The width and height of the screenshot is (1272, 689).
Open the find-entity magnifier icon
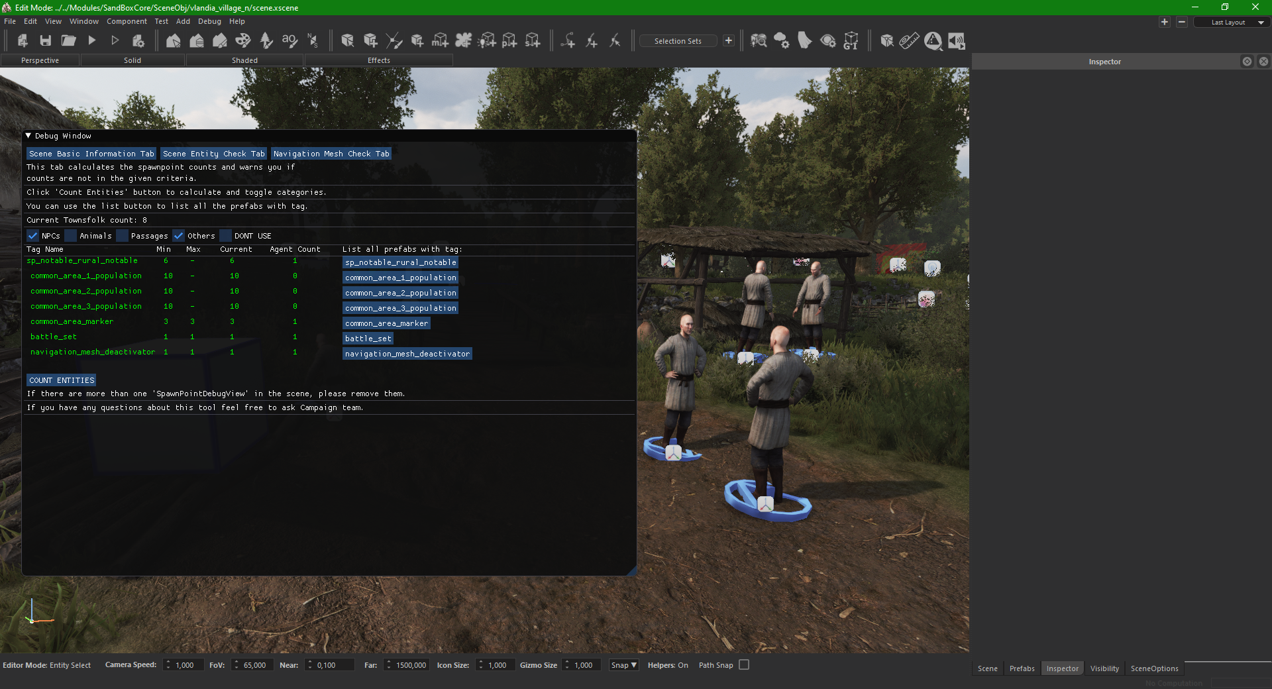tap(759, 41)
